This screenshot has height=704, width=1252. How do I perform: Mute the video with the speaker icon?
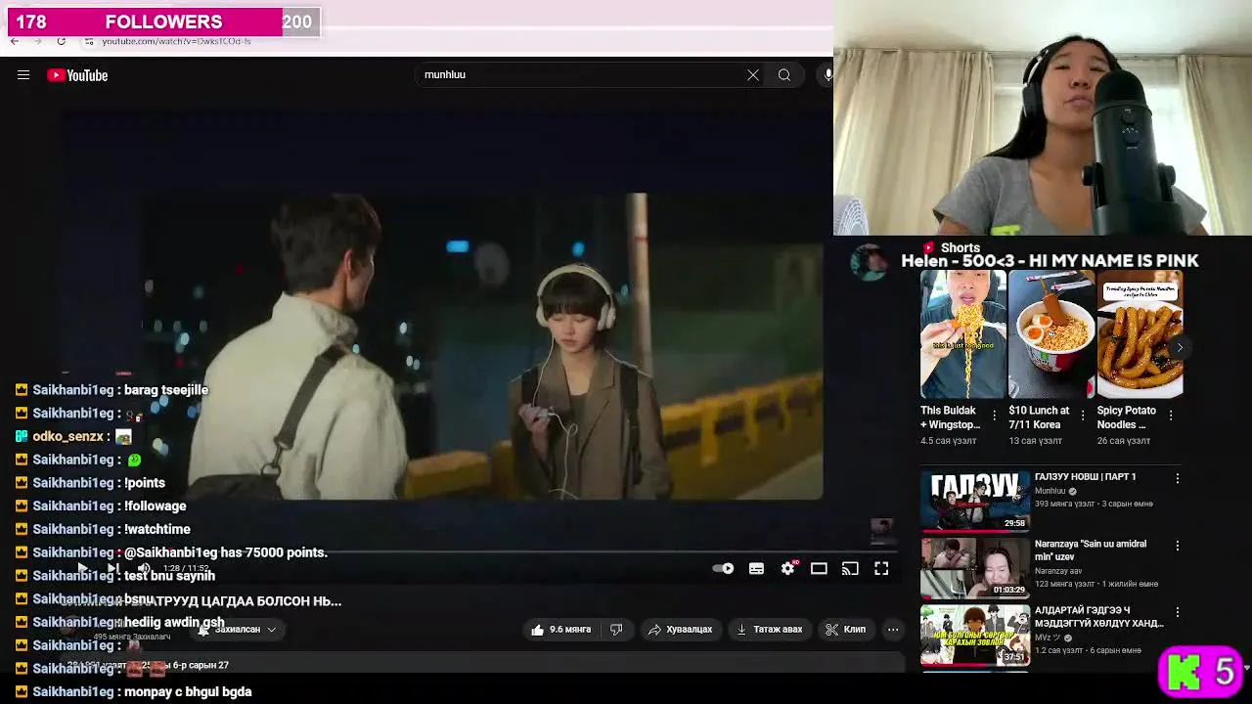144,568
